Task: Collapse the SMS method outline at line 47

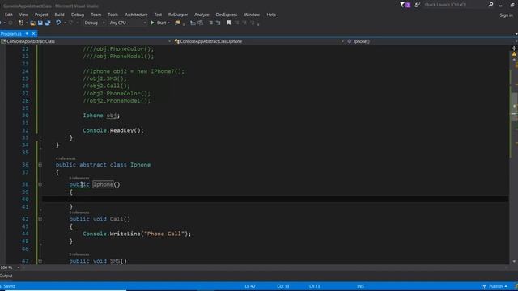Action: click(40, 261)
